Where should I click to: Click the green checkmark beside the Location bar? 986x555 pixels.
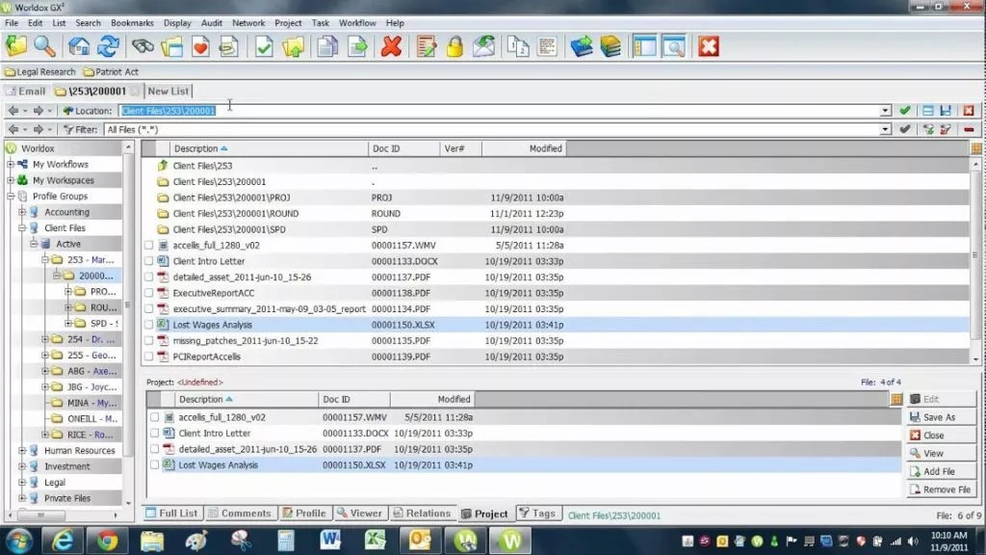906,110
